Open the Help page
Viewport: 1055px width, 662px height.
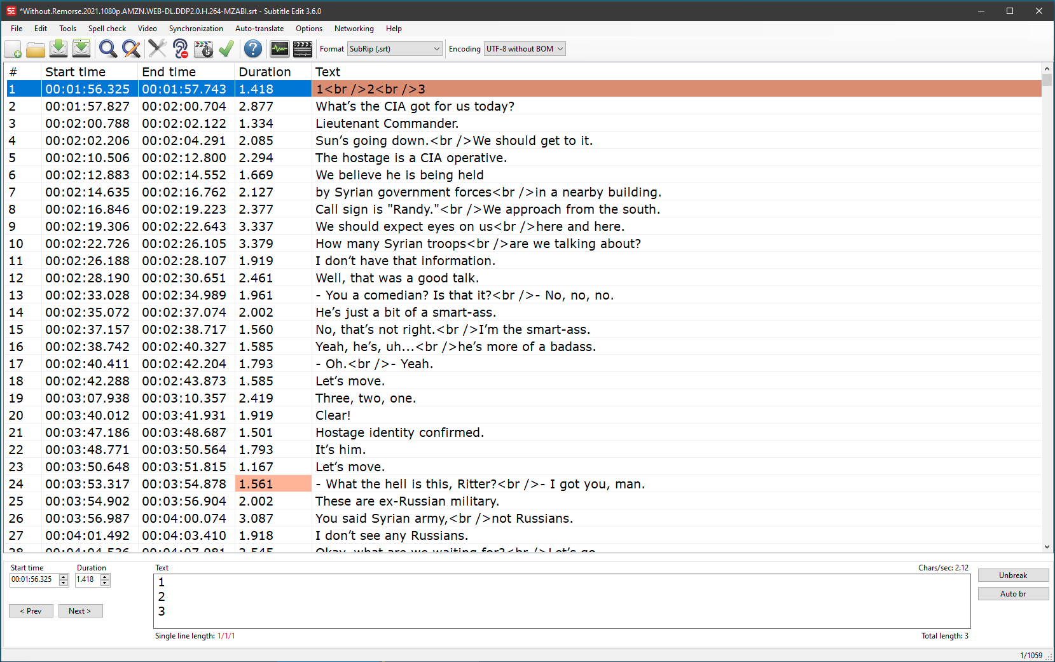252,48
